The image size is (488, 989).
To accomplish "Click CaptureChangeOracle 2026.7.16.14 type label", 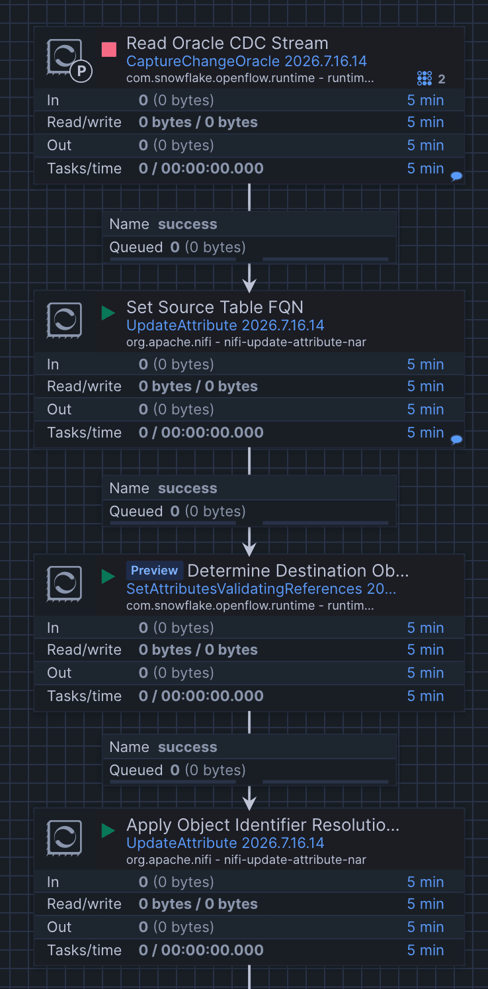I will coord(247,62).
